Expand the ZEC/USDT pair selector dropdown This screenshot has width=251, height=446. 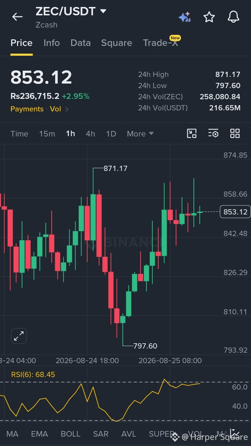(x=103, y=11)
